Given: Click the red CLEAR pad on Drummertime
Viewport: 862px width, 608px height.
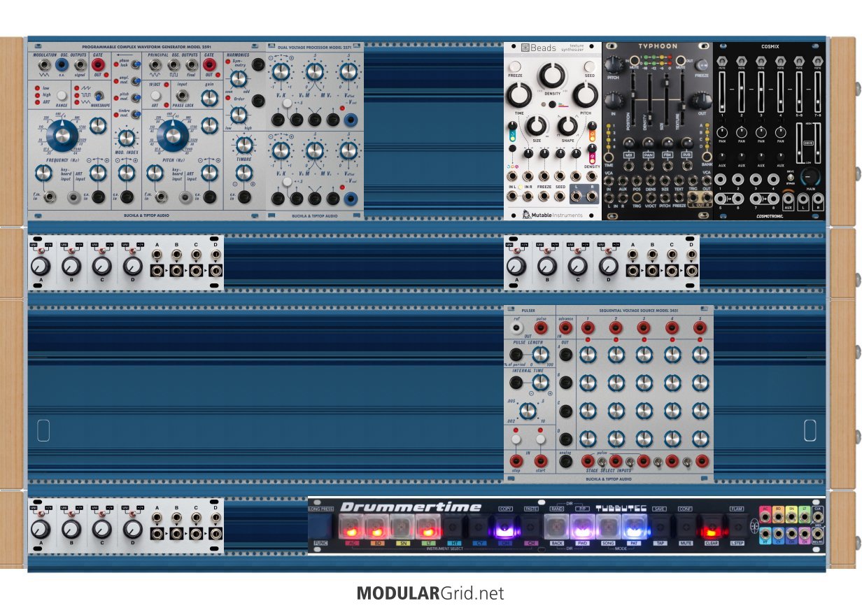Looking at the screenshot, I should click(x=711, y=526).
